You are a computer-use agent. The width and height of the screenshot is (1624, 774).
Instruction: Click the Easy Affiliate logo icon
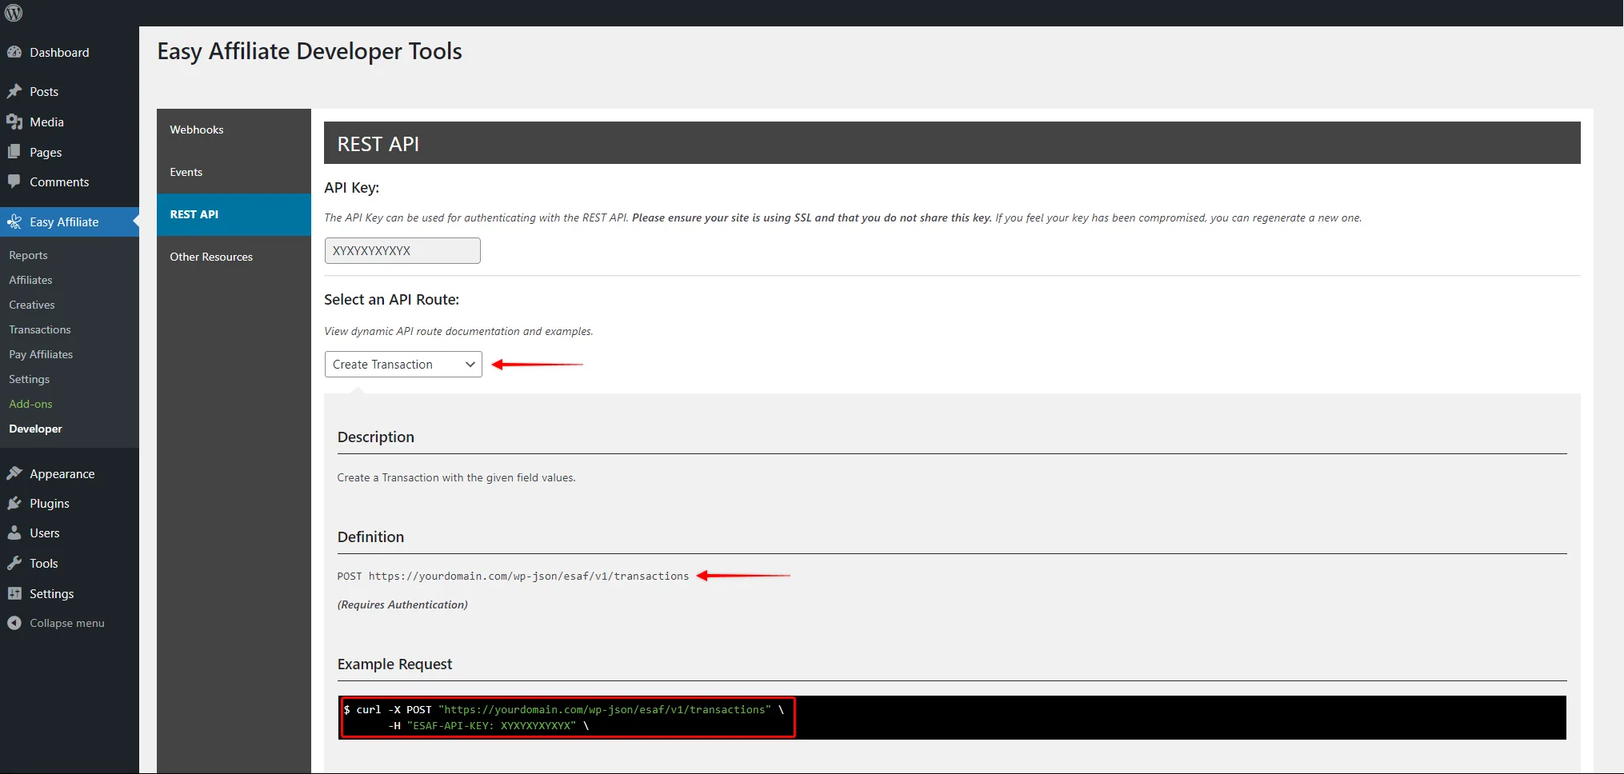[14, 221]
